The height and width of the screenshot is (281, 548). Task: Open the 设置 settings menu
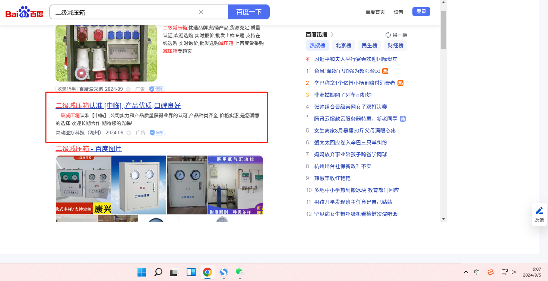pos(399,12)
